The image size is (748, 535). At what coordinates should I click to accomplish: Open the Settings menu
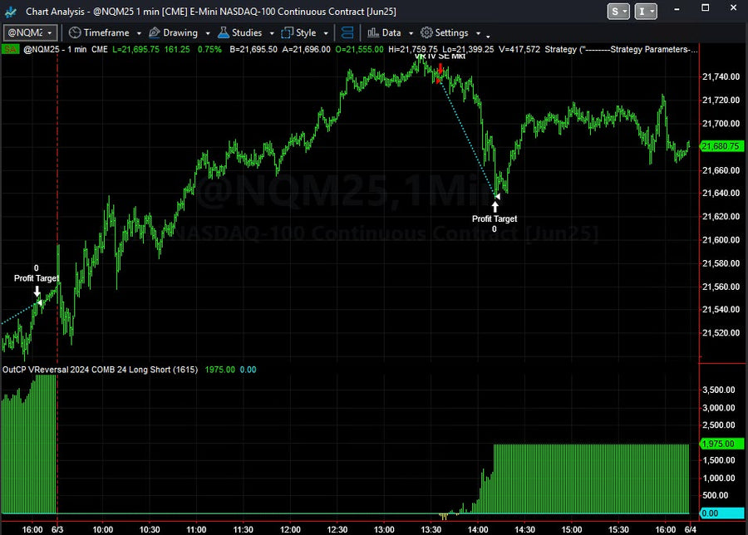pyautogui.click(x=451, y=33)
